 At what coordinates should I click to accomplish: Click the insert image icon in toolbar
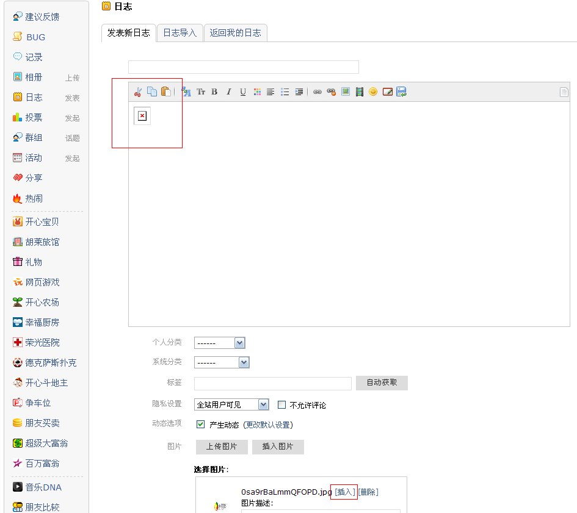(346, 91)
